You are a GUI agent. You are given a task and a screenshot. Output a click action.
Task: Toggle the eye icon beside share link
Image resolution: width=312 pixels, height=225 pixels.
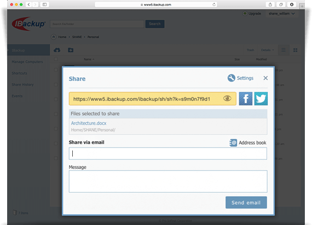pyautogui.click(x=227, y=98)
